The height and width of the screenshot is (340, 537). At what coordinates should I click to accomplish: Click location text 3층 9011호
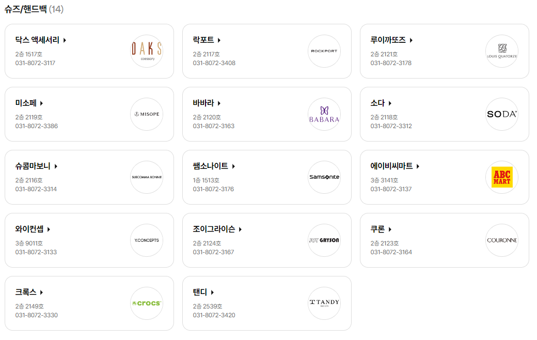(x=29, y=243)
